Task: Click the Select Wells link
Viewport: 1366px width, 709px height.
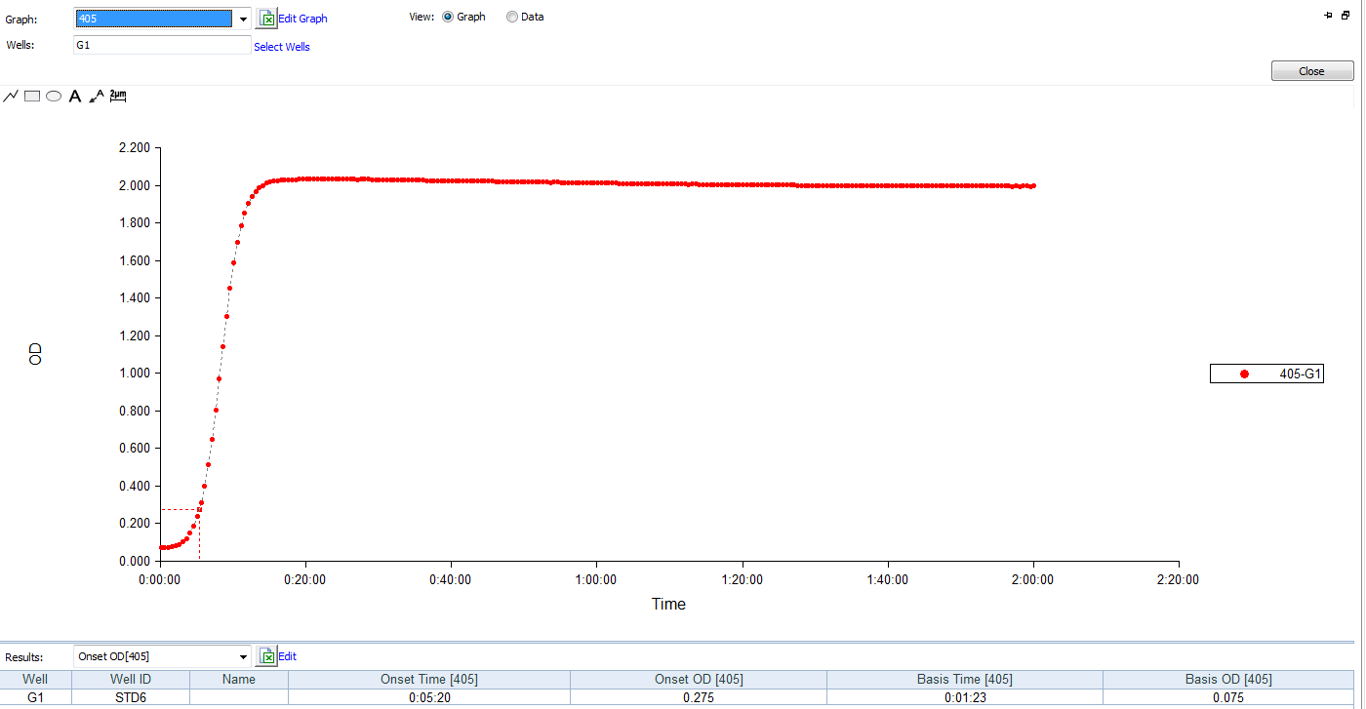Action: 282,47
